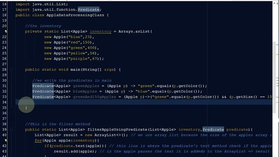Click the value 400 of the green Apple

click(91, 48)
